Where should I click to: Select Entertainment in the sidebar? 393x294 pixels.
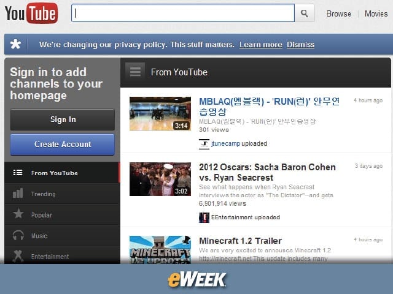[62, 255]
